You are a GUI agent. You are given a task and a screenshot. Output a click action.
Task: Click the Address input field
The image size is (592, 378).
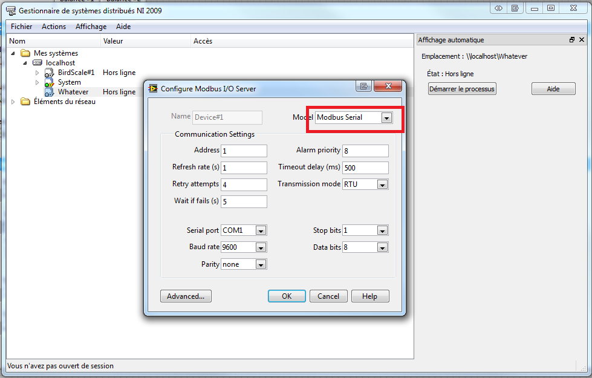point(244,151)
